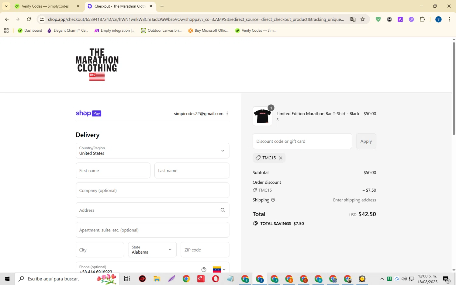This screenshot has width=456, height=285.
Task: Open the Windows Start menu
Action: point(7,279)
